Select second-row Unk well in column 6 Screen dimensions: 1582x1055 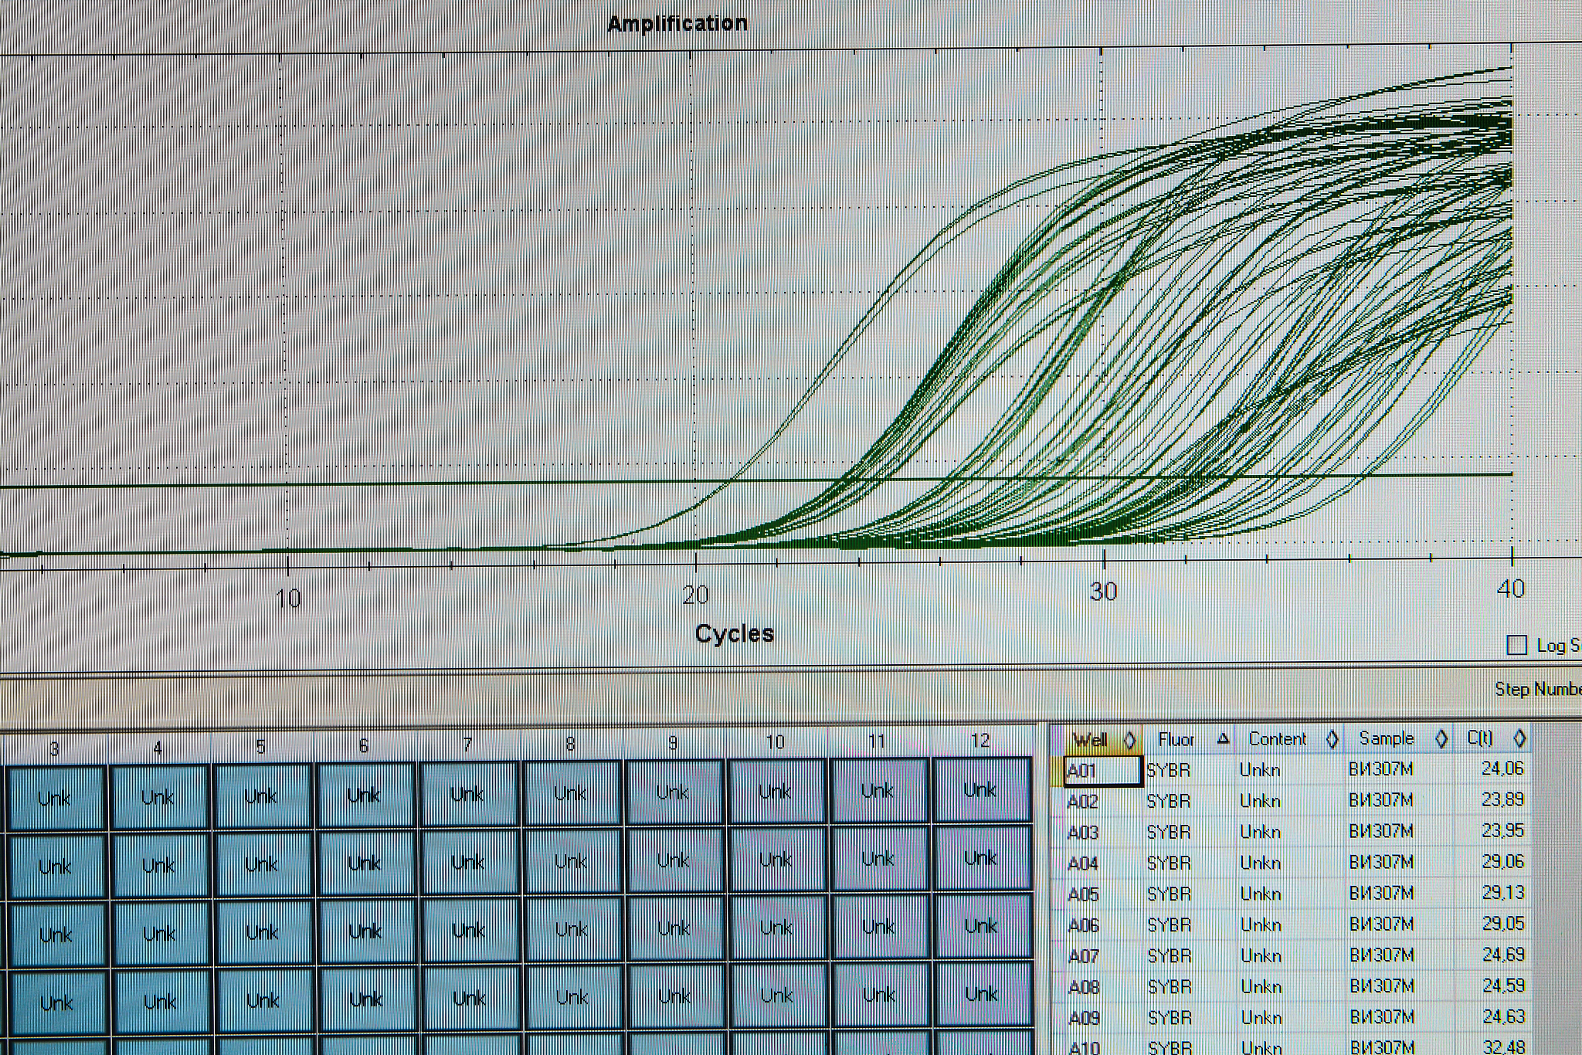pos(365,863)
